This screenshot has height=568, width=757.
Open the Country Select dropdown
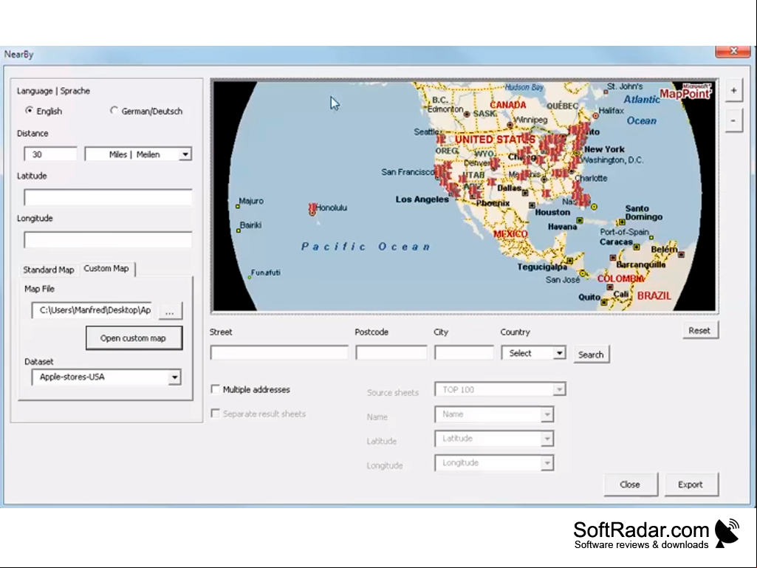point(559,353)
